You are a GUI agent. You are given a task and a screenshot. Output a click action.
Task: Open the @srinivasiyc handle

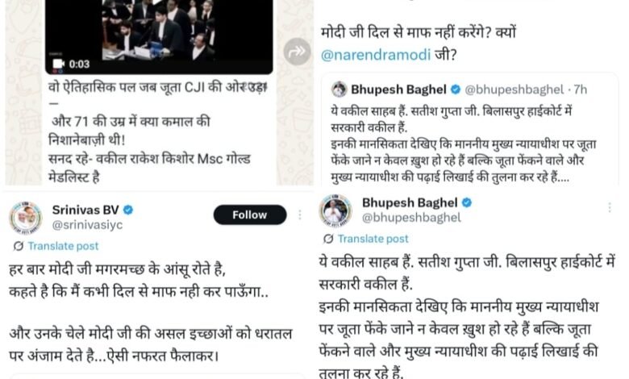[87, 225]
